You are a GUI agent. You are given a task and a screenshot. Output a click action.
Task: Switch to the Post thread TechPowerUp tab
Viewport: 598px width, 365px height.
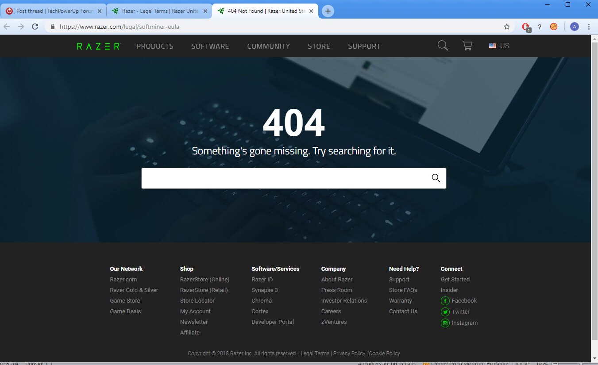pyautogui.click(x=54, y=11)
